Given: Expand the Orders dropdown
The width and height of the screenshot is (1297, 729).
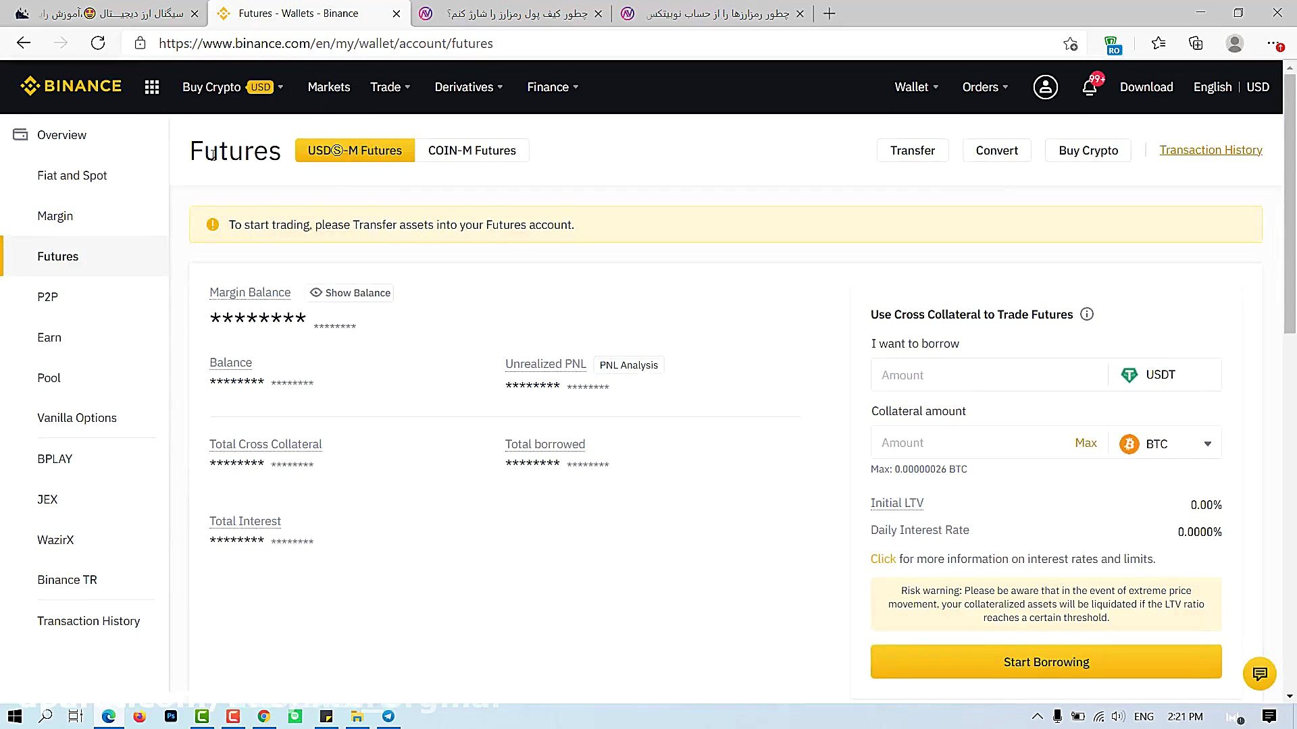Looking at the screenshot, I should tap(985, 87).
